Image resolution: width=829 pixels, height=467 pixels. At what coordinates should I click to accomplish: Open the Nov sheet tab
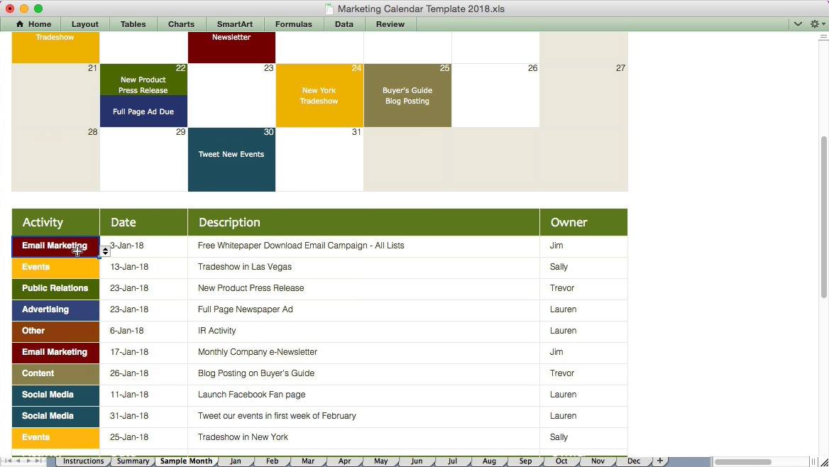coord(598,461)
